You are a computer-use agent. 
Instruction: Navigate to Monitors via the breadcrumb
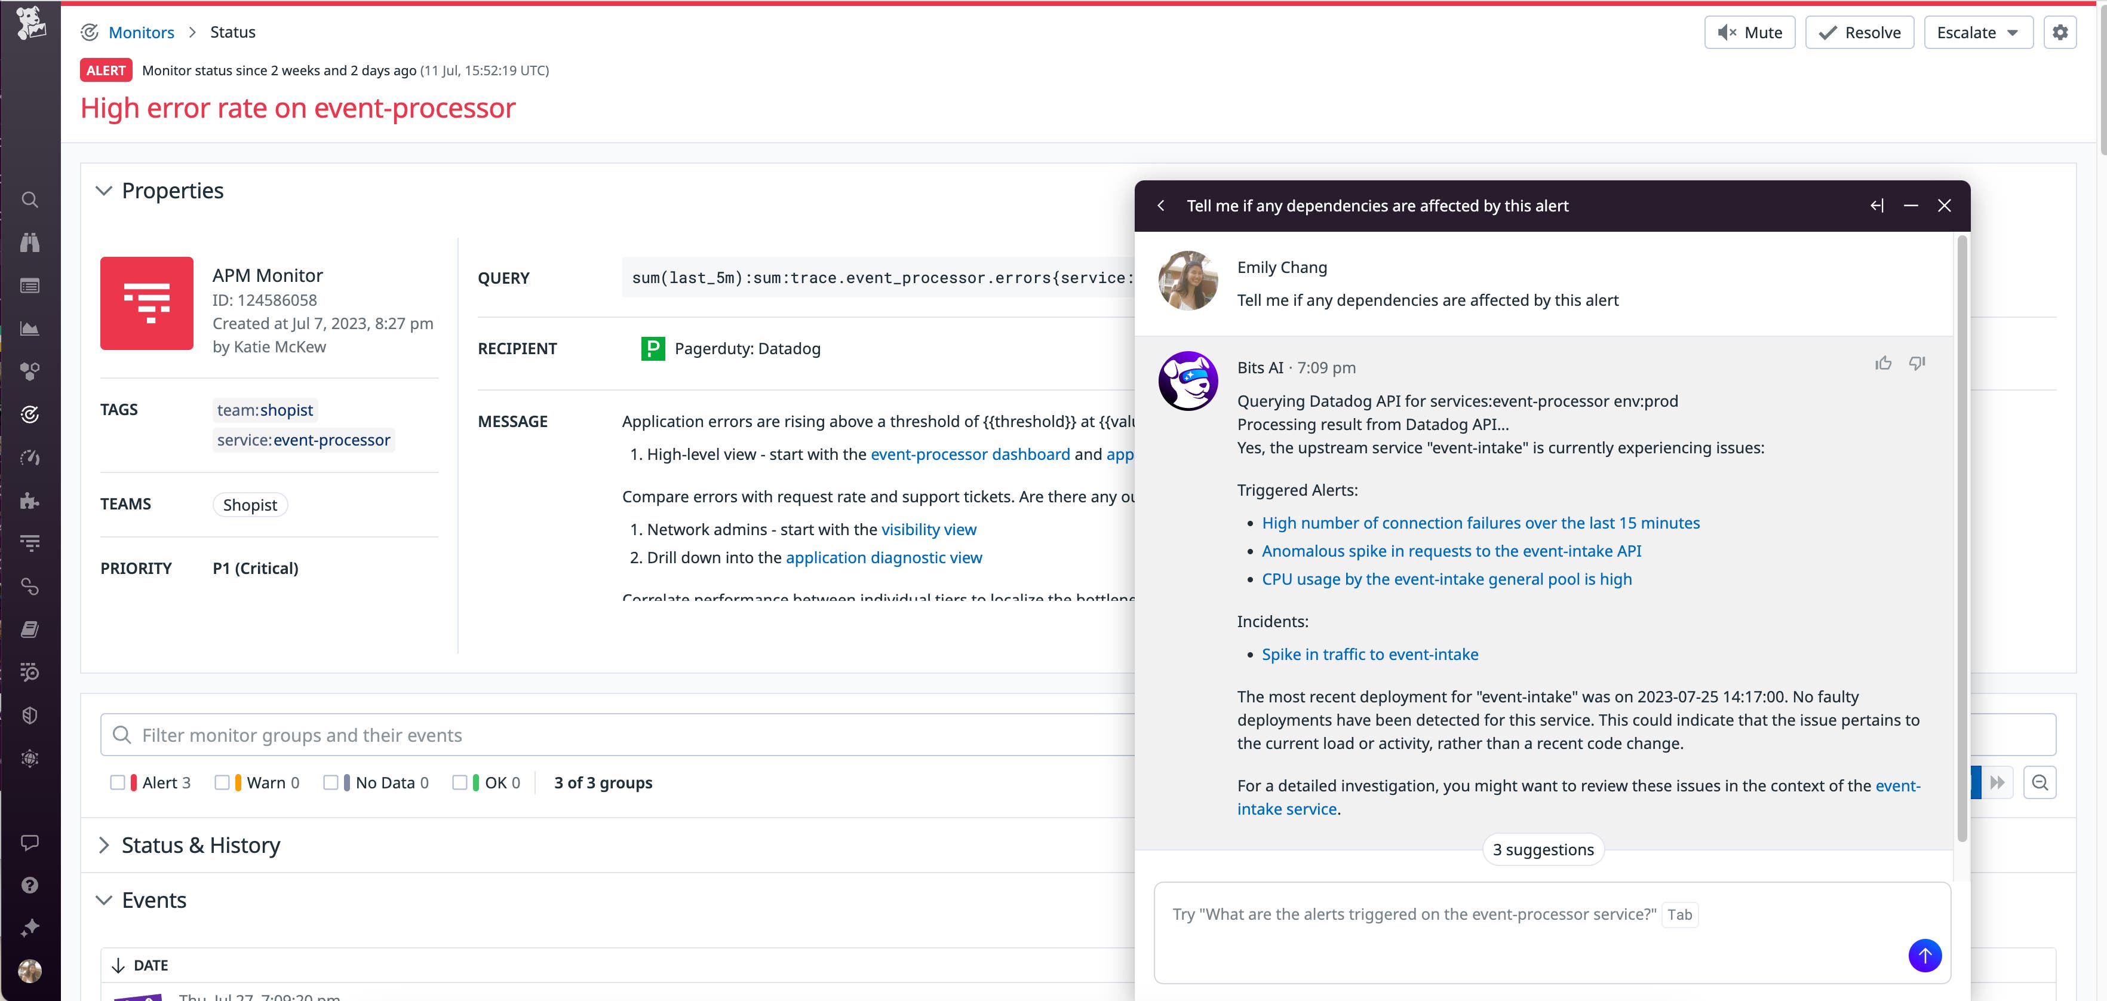pos(142,32)
